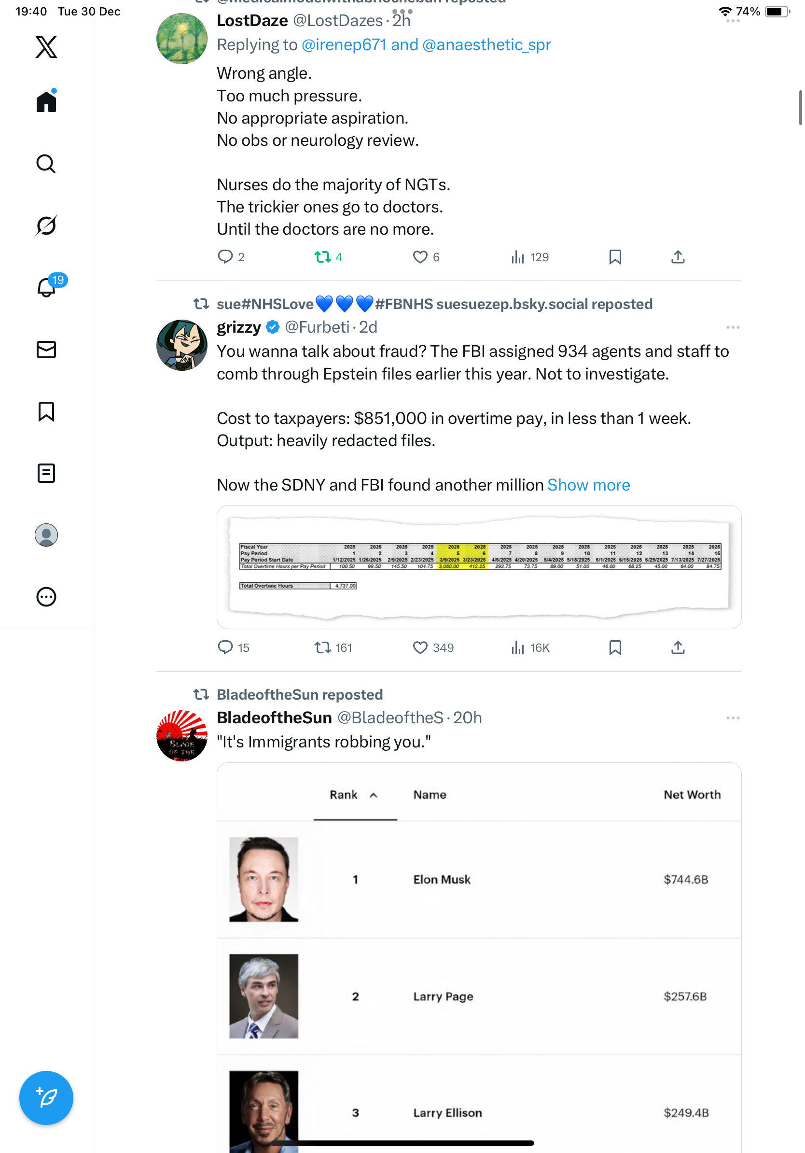Expand grizzy post with Show more
Viewport: 805px width, 1153px height.
coord(588,485)
